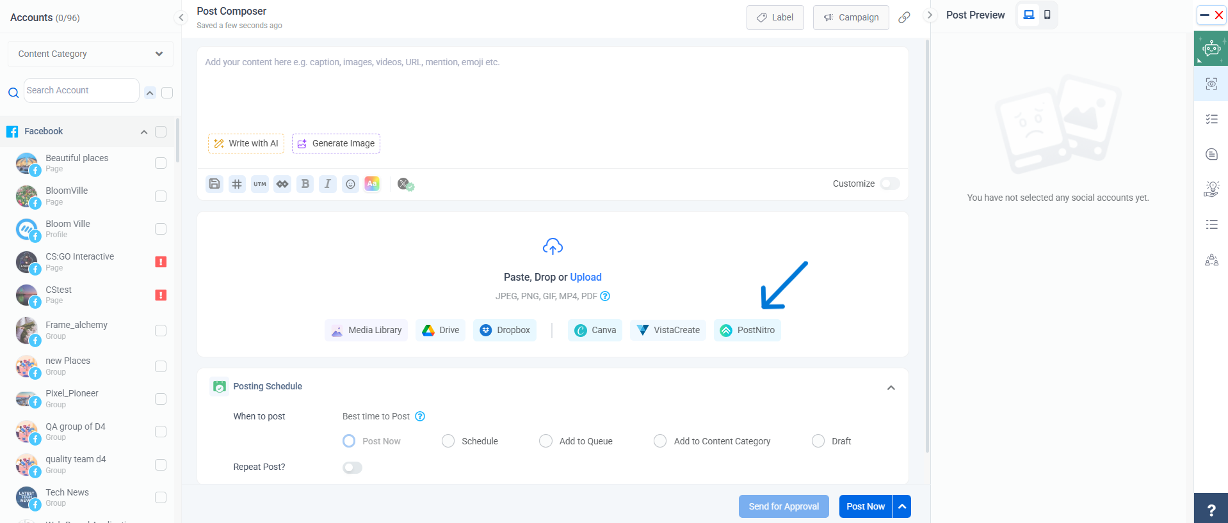Click Send for Approval button

point(784,506)
